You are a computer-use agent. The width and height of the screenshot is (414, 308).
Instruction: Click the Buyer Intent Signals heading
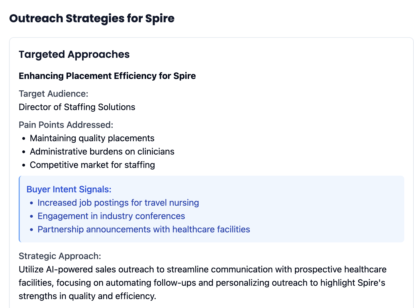point(69,189)
